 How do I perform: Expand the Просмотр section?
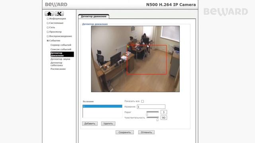(55, 32)
